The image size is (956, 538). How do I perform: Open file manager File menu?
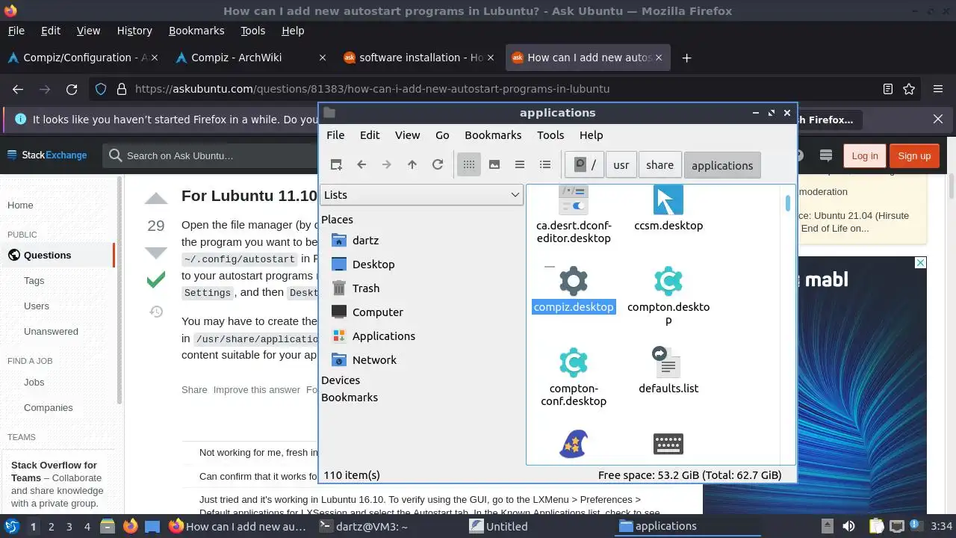tap(335, 135)
